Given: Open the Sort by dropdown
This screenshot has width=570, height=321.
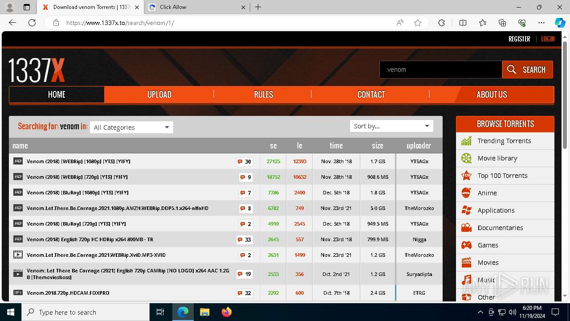Looking at the screenshot, I should point(391,126).
